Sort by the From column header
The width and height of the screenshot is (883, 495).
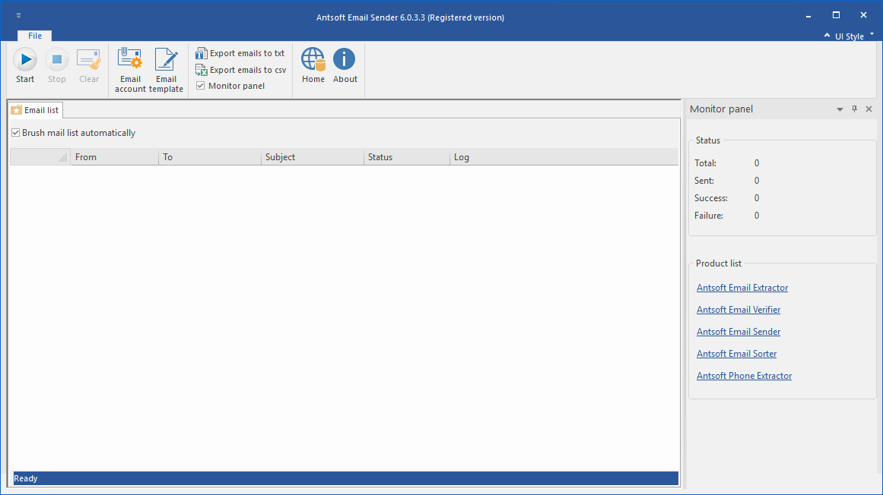114,156
